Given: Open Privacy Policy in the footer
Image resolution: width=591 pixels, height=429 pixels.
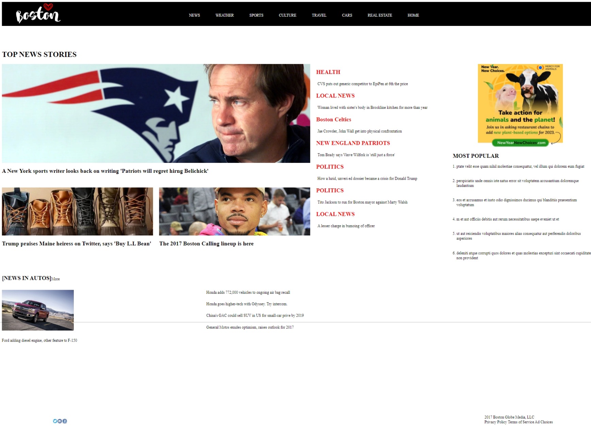Looking at the screenshot, I should 495,422.
